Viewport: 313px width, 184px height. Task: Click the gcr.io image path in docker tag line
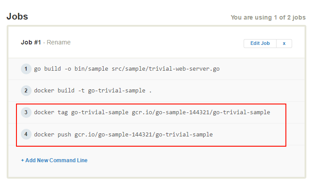pyautogui.click(x=201, y=112)
